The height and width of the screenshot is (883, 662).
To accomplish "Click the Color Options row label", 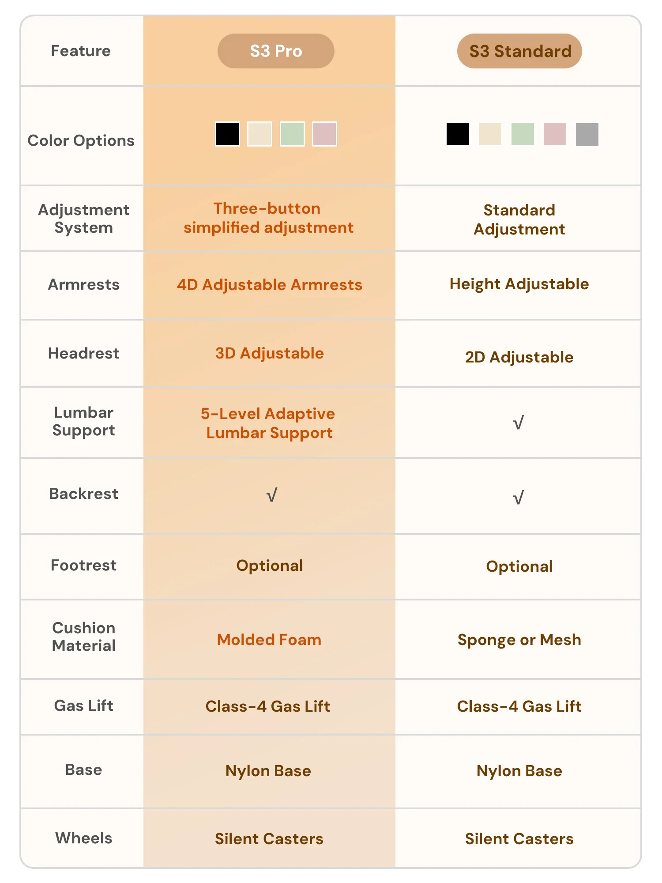I will point(81,140).
